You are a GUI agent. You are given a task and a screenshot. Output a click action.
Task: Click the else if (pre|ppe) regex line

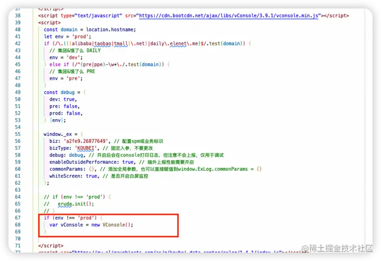tap(107, 65)
